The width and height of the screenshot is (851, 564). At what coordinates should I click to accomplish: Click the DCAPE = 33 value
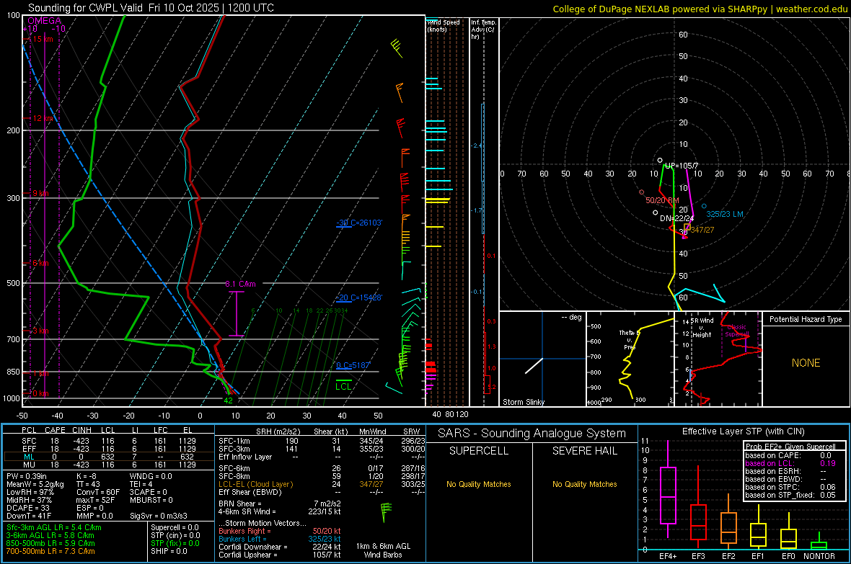(28, 508)
